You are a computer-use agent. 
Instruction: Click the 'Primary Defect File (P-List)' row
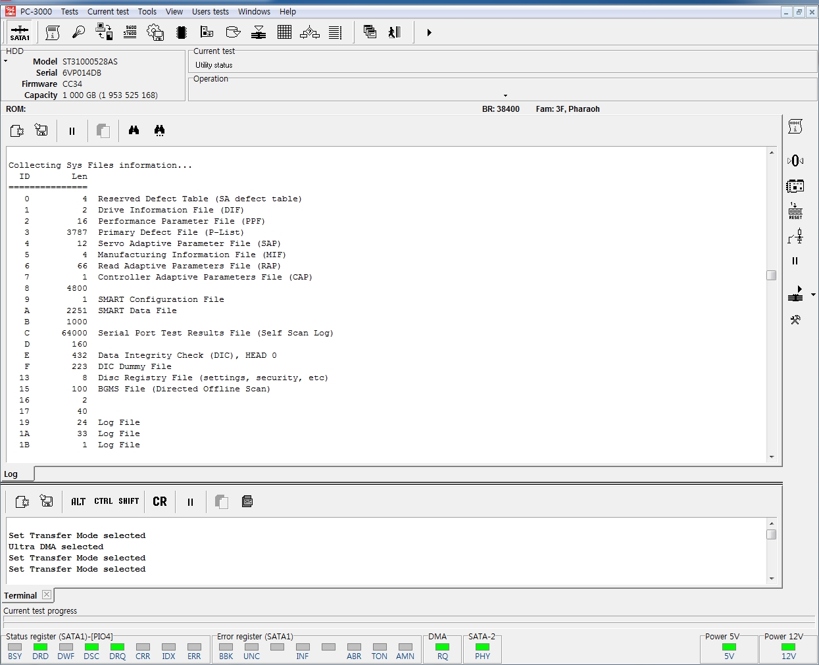pos(171,232)
